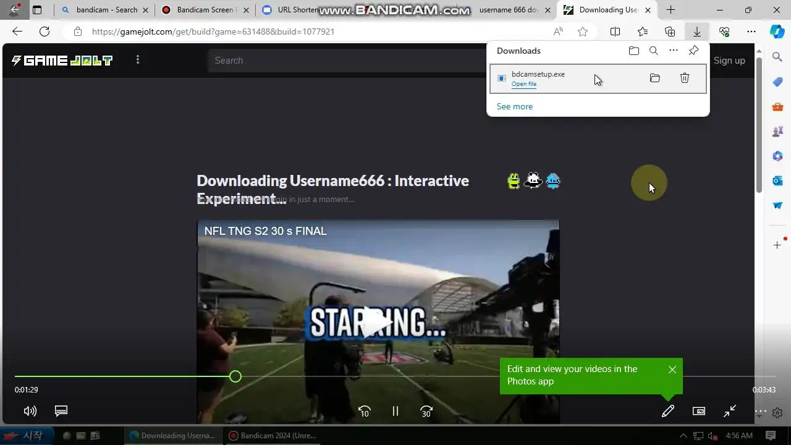791x445 pixels.
Task: Open the player's more options menu
Action: 761,411
